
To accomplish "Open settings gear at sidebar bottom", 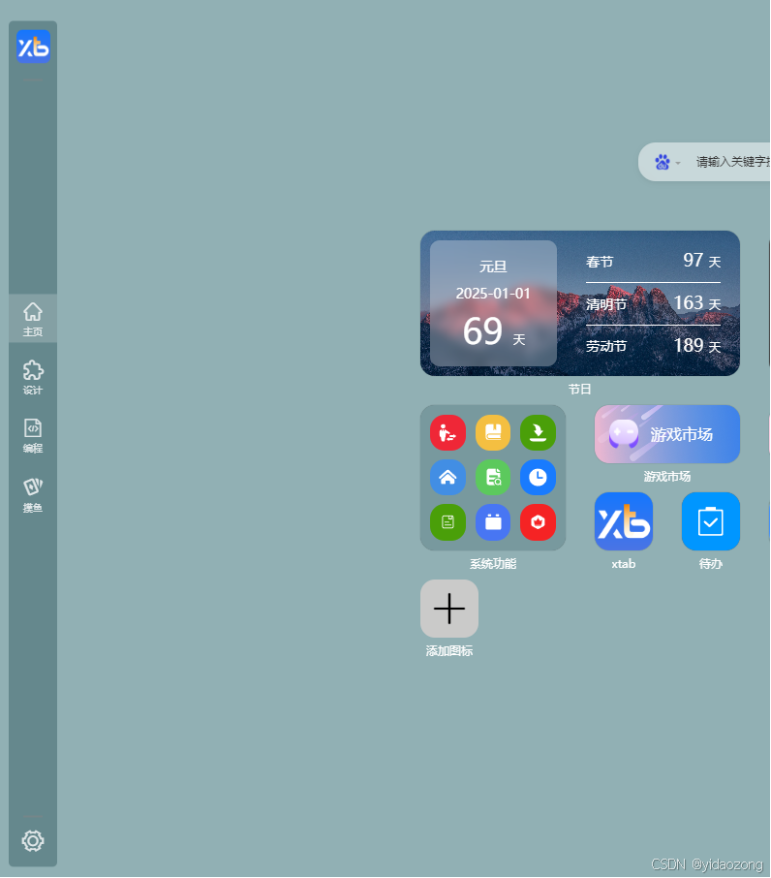I will tap(33, 840).
